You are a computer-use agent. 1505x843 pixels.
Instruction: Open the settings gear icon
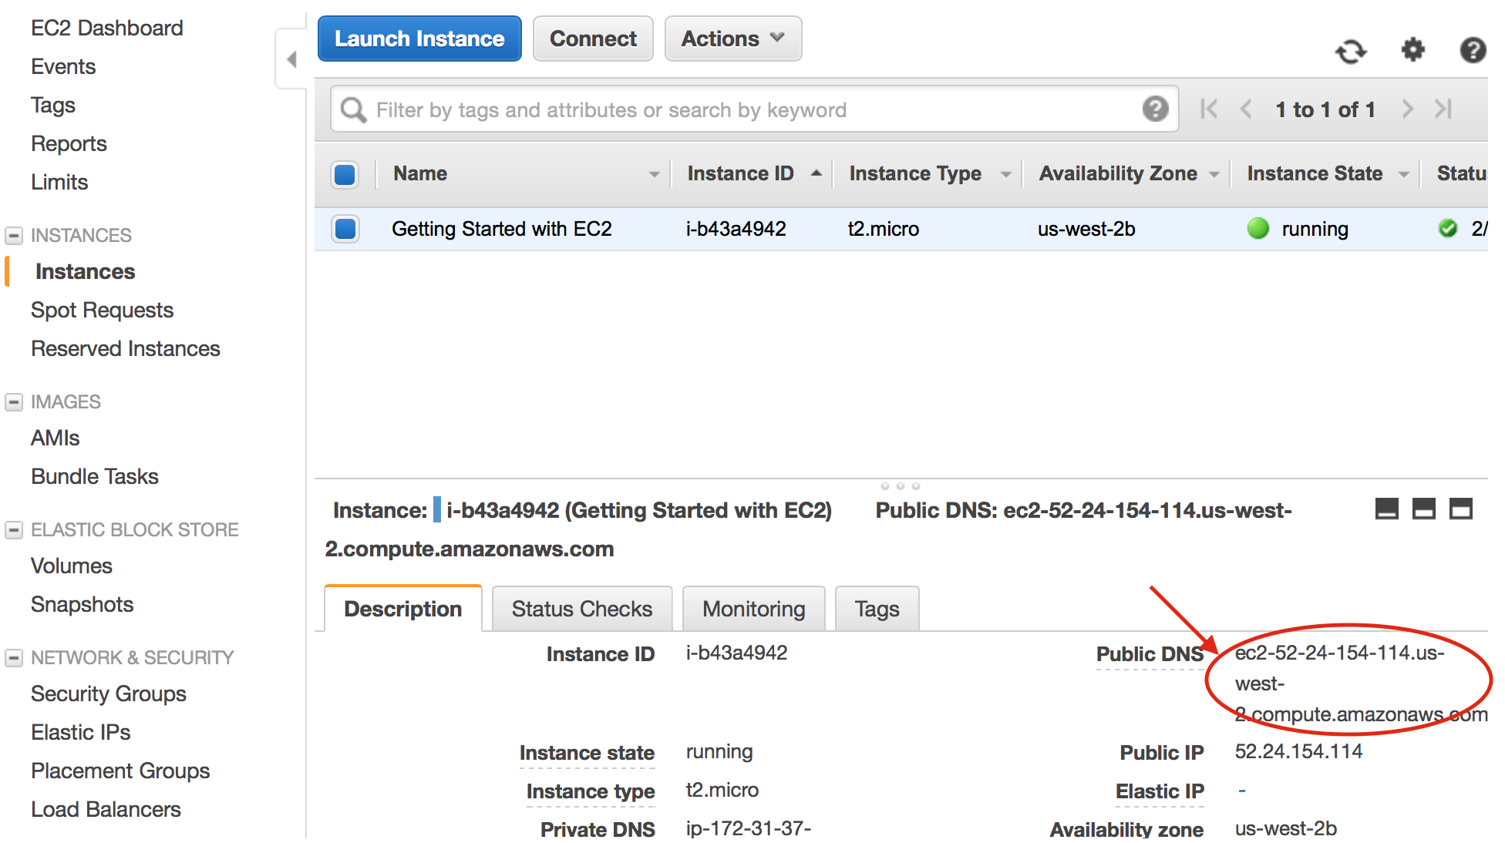tap(1412, 50)
